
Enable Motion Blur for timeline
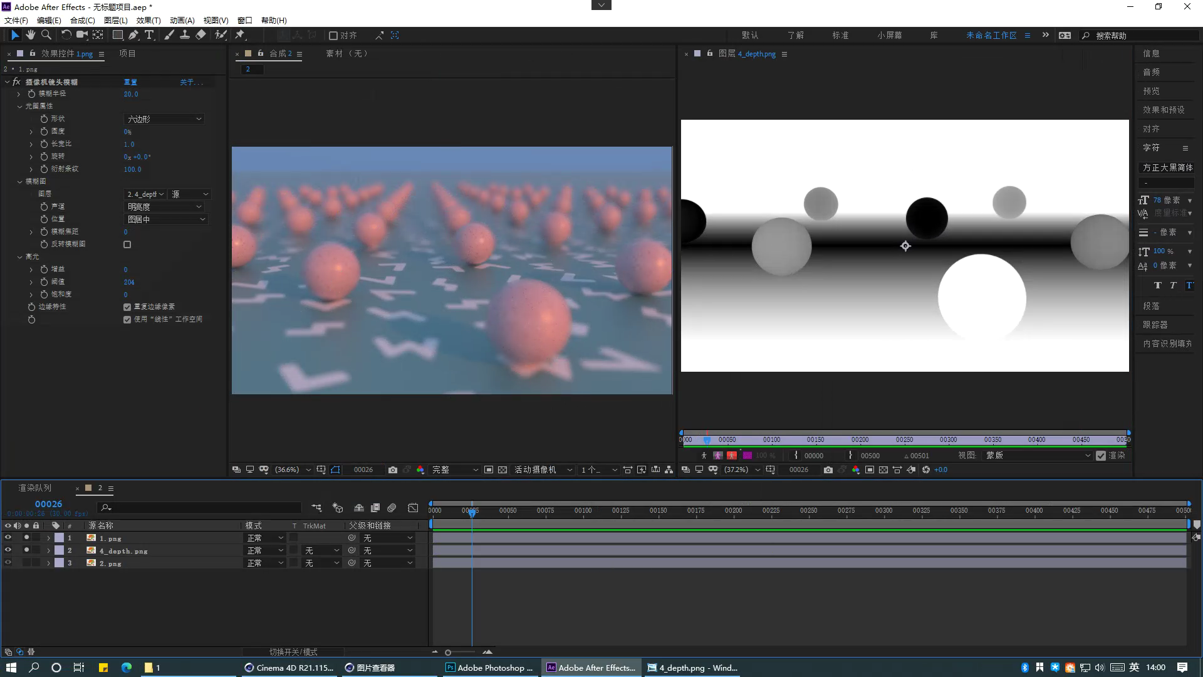[392, 508]
